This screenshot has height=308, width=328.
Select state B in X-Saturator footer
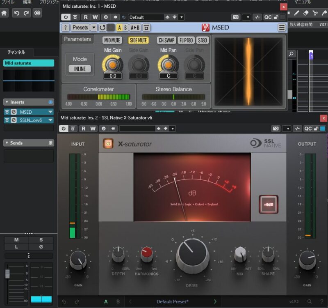click(x=118, y=301)
